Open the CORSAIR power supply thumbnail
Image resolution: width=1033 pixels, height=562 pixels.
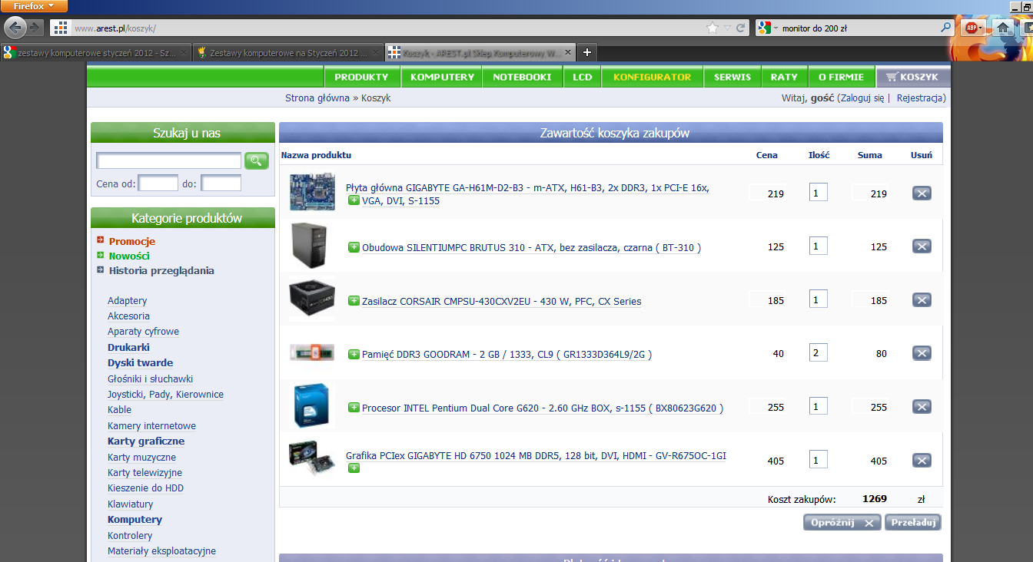(312, 299)
